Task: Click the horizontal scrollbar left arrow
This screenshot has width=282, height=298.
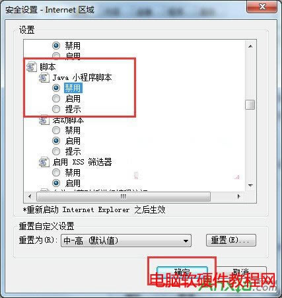Action: pyautogui.click(x=30, y=196)
